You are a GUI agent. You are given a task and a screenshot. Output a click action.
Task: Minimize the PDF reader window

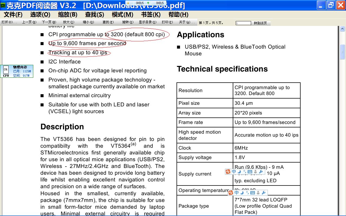(x=321, y=5)
